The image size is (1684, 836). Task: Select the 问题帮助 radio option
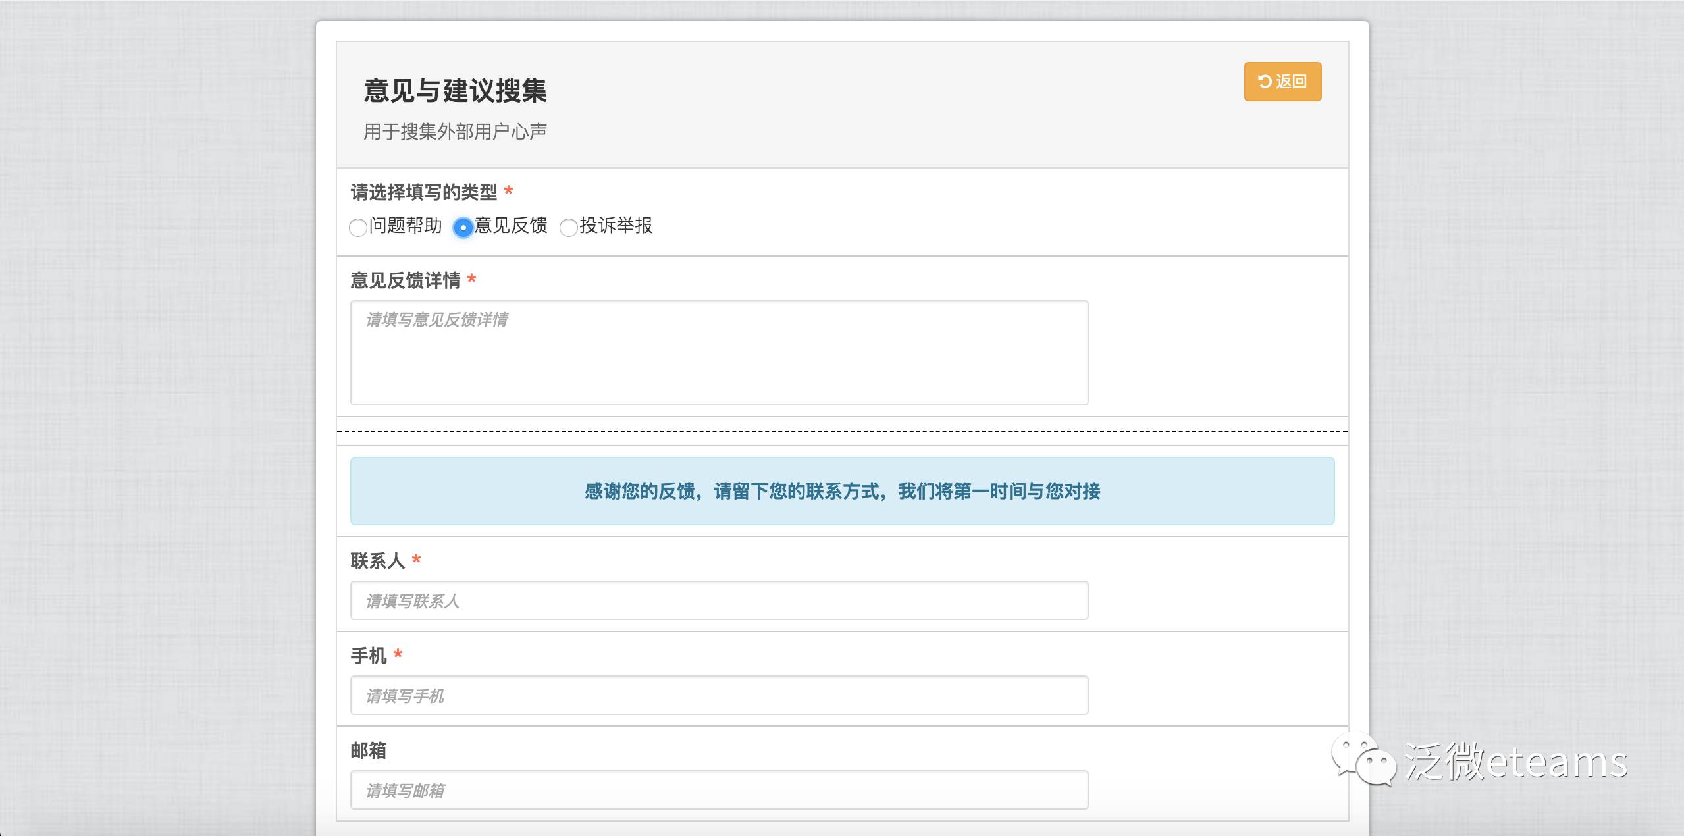point(357,228)
